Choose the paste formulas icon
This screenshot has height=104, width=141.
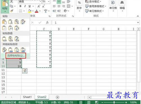click(10, 22)
